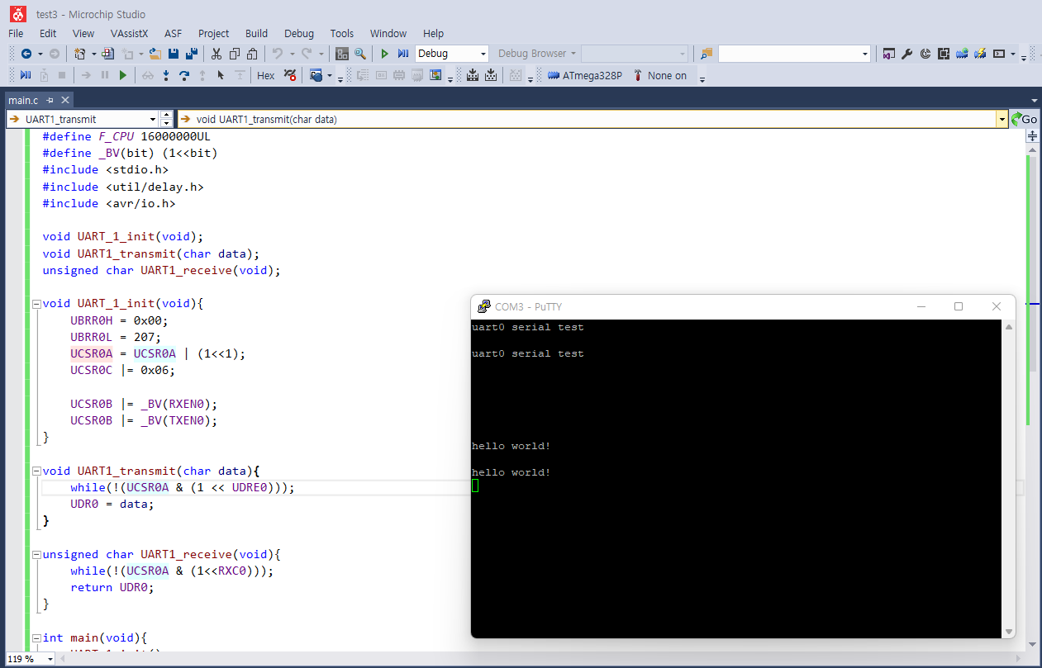Screen dimensions: 1042x668
Task: Click the Copy icon in toolbar
Action: [235, 54]
